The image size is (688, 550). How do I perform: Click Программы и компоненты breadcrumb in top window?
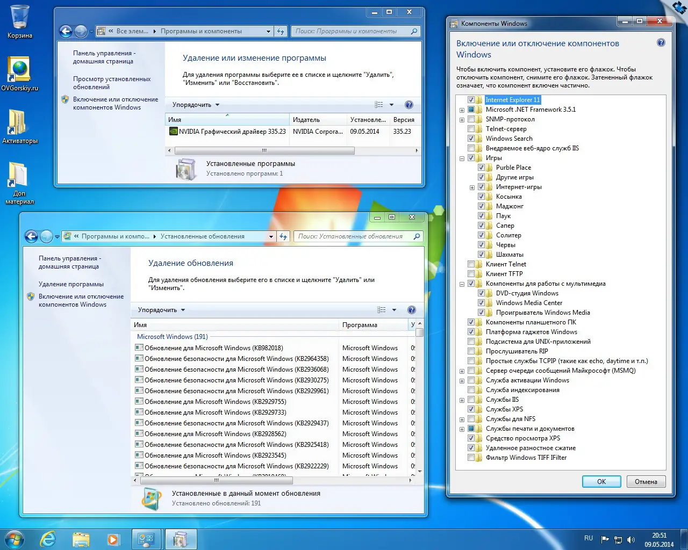click(201, 31)
